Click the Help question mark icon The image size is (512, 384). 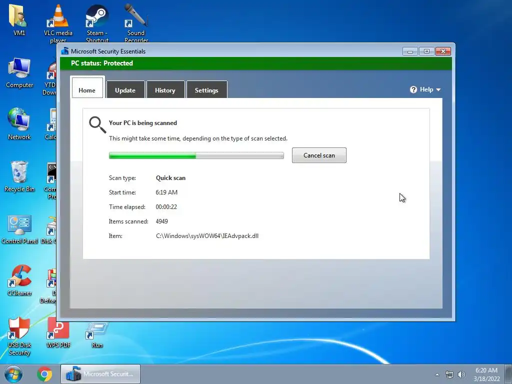click(413, 89)
